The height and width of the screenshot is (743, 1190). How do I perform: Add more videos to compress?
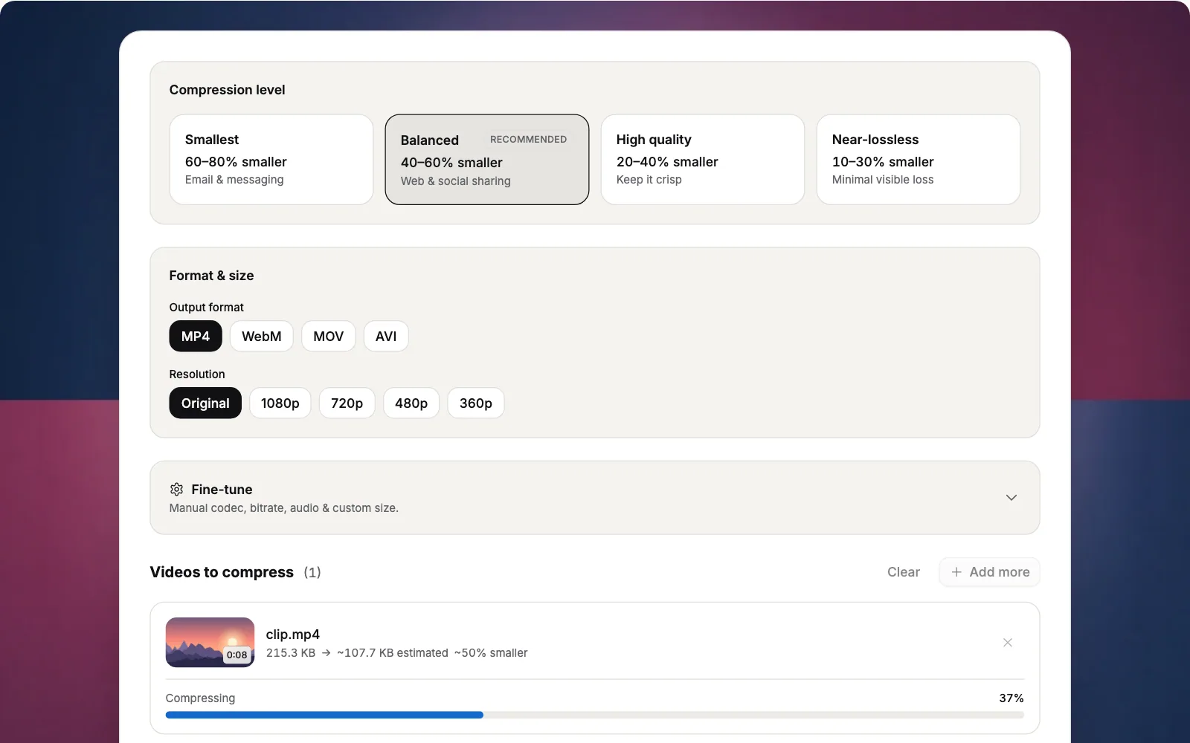[x=990, y=572]
